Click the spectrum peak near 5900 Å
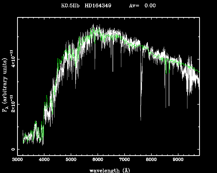 click(93, 25)
